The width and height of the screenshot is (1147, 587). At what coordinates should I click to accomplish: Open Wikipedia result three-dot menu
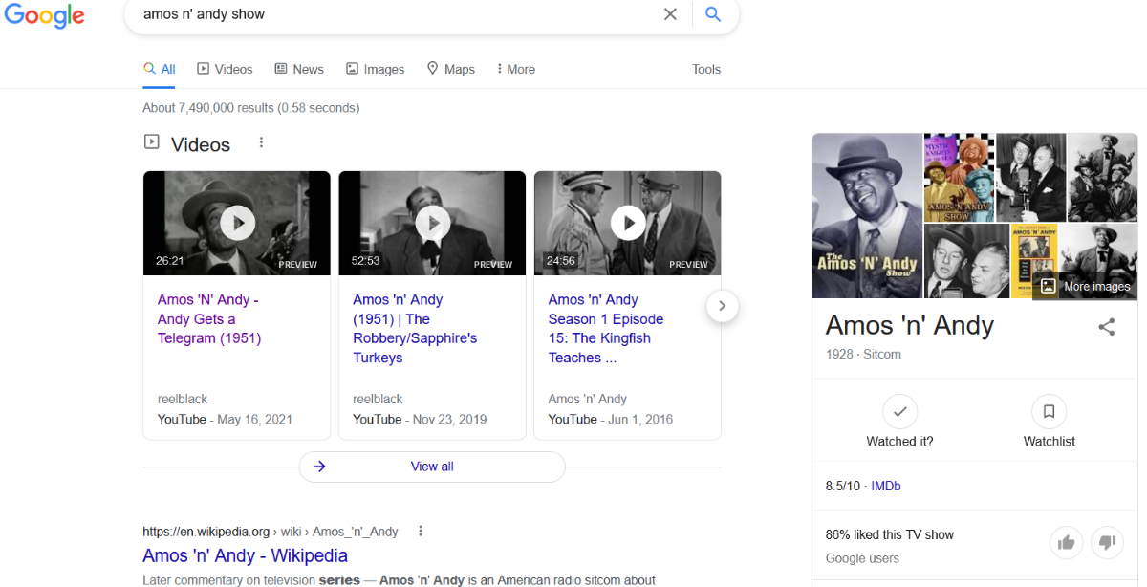pos(420,532)
